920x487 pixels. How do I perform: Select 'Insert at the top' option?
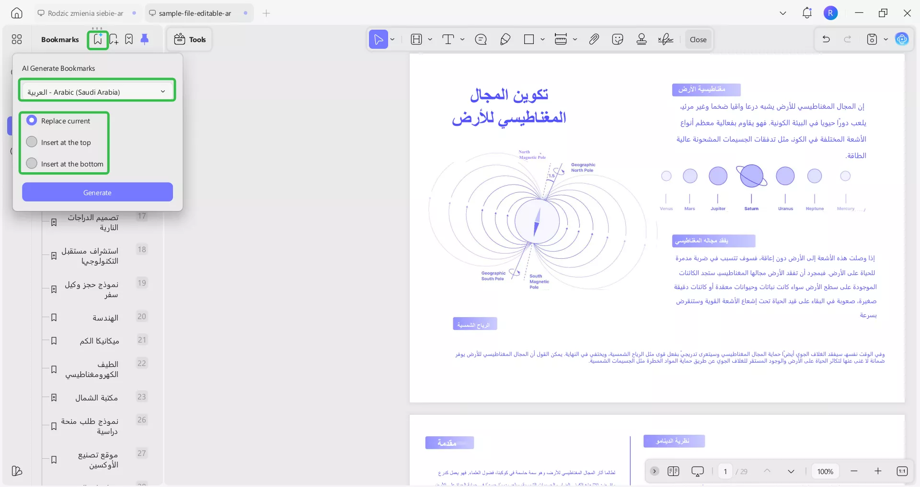point(32,142)
